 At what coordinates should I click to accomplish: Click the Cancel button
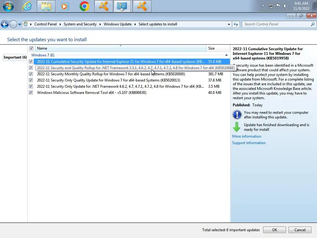pyautogui.click(x=300, y=230)
